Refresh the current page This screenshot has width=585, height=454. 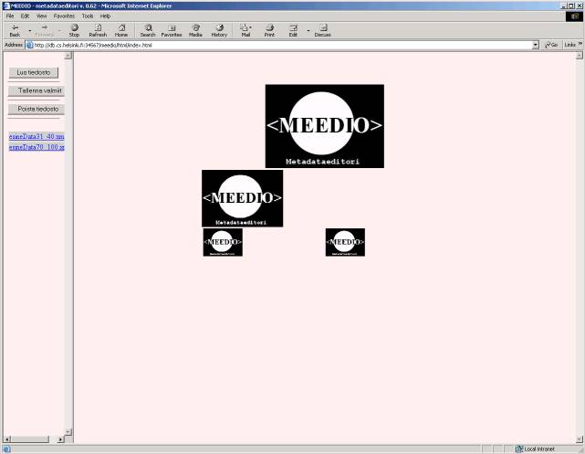(98, 29)
